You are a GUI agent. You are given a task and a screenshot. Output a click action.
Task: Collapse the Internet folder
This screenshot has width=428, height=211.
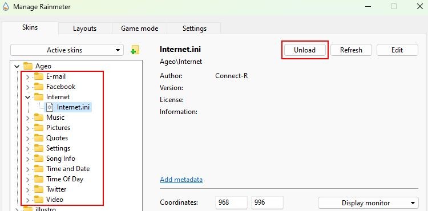(x=27, y=97)
